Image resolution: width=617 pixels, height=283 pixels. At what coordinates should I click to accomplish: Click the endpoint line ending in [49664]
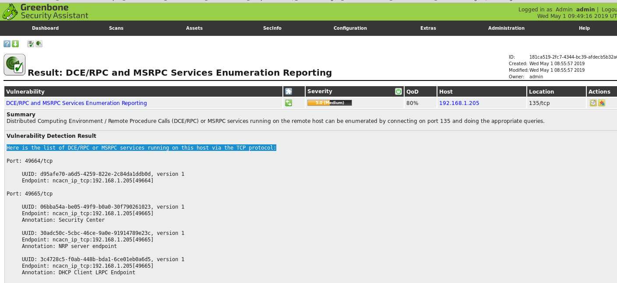(x=88, y=181)
